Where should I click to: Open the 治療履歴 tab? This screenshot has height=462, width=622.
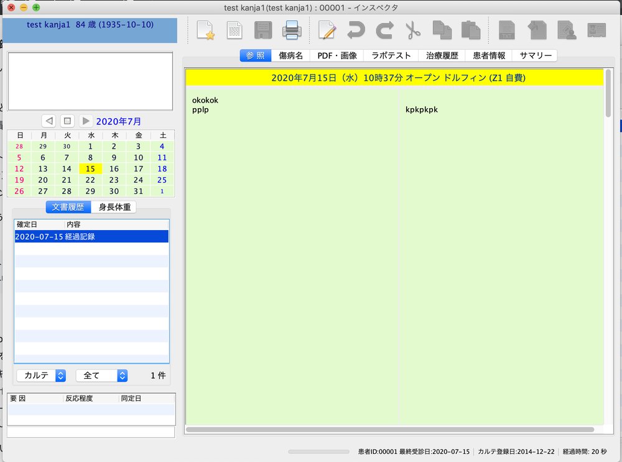442,55
